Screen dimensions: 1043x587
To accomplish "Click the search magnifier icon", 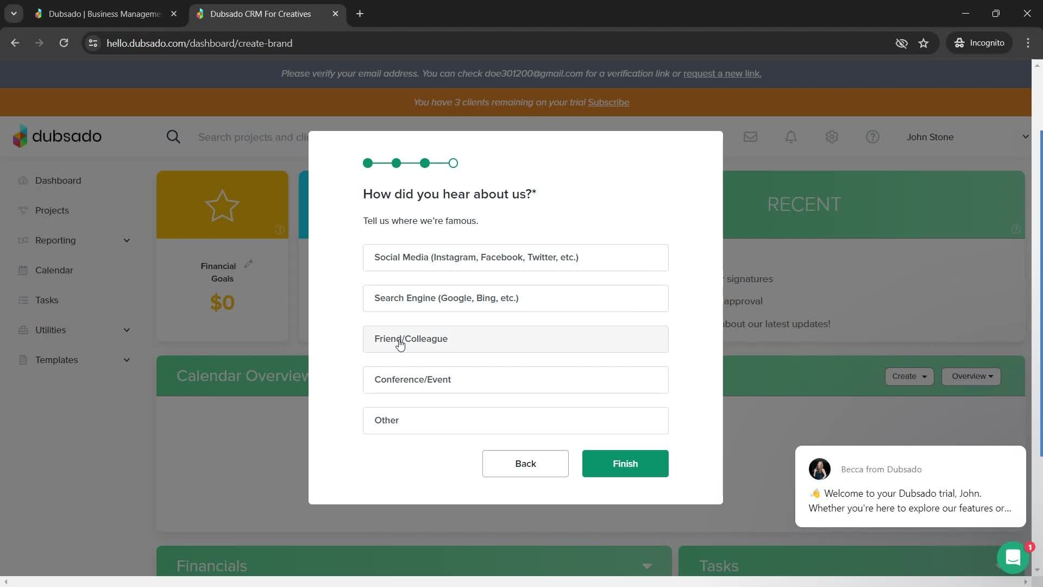I will coord(173,137).
